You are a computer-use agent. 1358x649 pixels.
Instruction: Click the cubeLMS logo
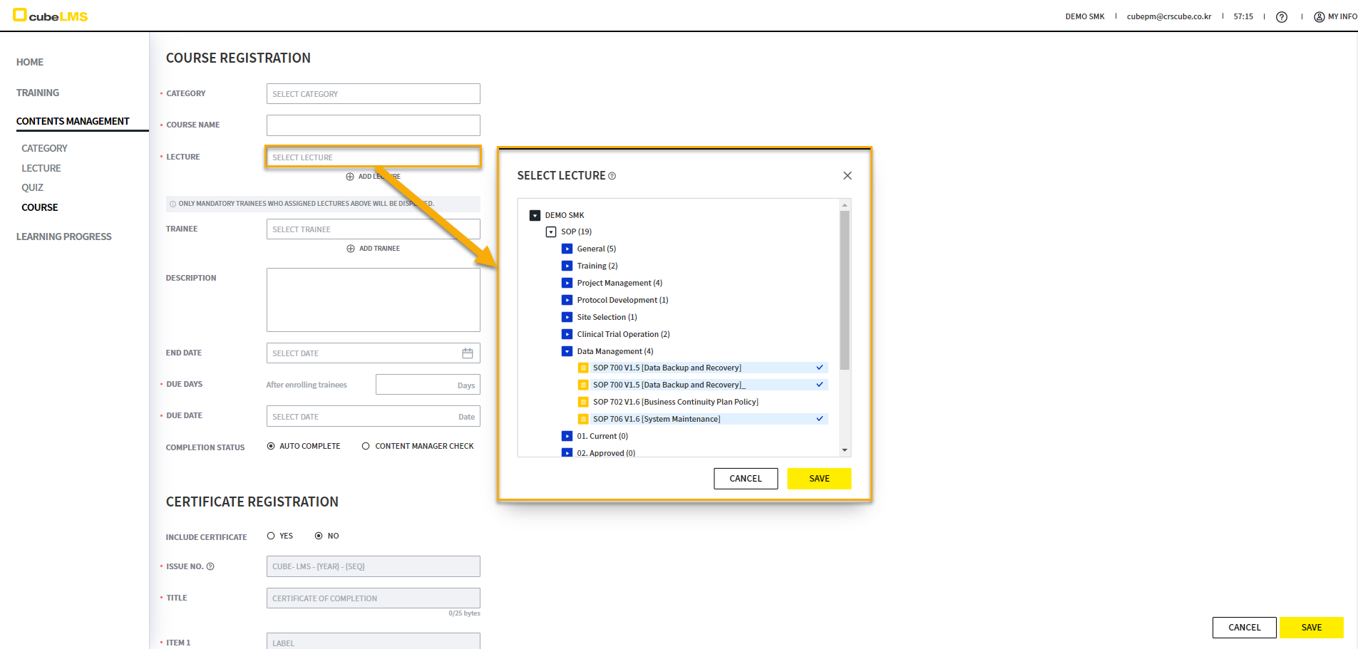tap(50, 16)
